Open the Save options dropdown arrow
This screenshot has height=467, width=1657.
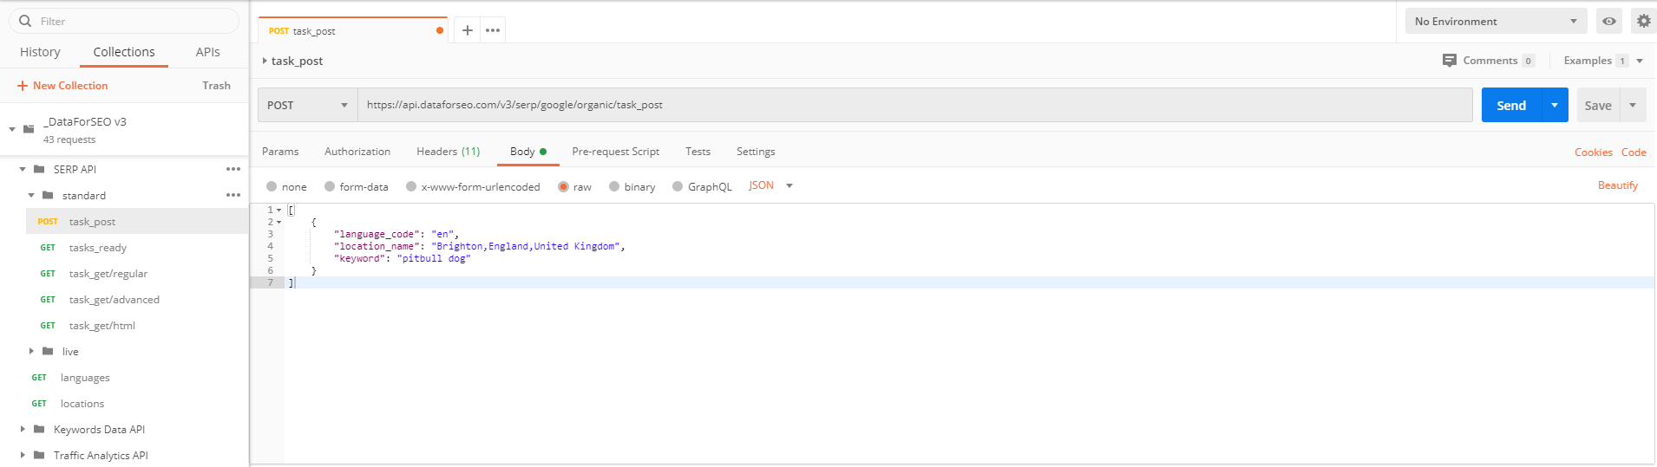pos(1633,105)
